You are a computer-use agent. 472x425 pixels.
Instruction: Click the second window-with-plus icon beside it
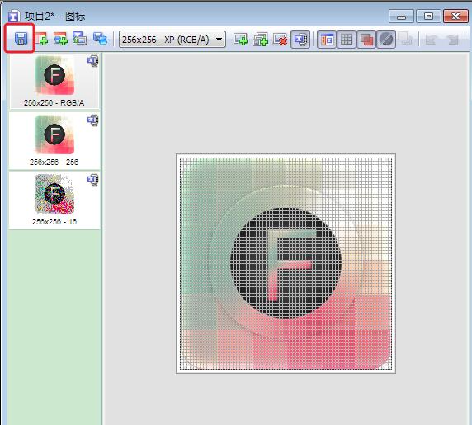coord(60,39)
